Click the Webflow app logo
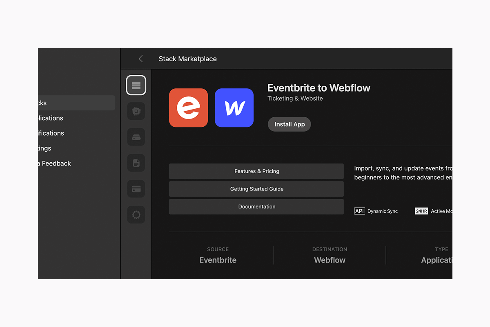 [x=234, y=108]
